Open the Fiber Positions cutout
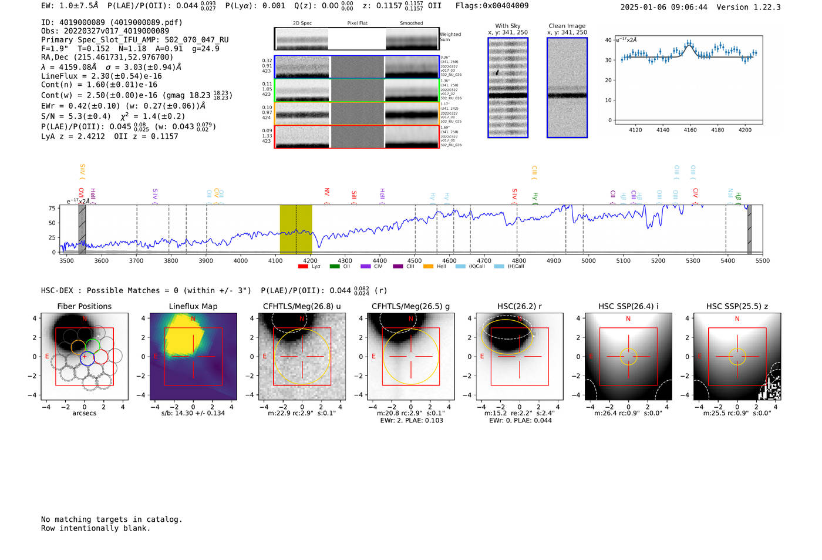Screen dimensions: 822x560 85,356
